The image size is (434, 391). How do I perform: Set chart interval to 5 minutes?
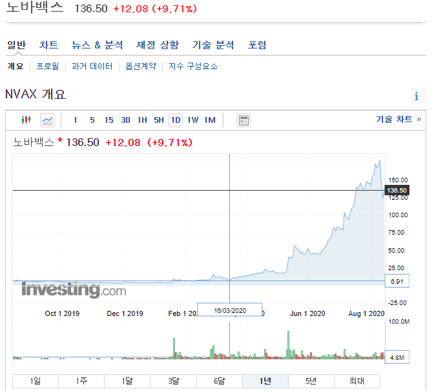pyautogui.click(x=92, y=120)
